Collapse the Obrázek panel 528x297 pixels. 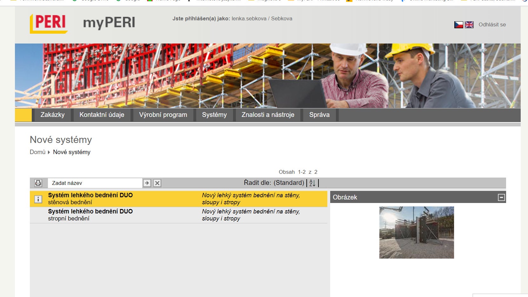[501, 198]
